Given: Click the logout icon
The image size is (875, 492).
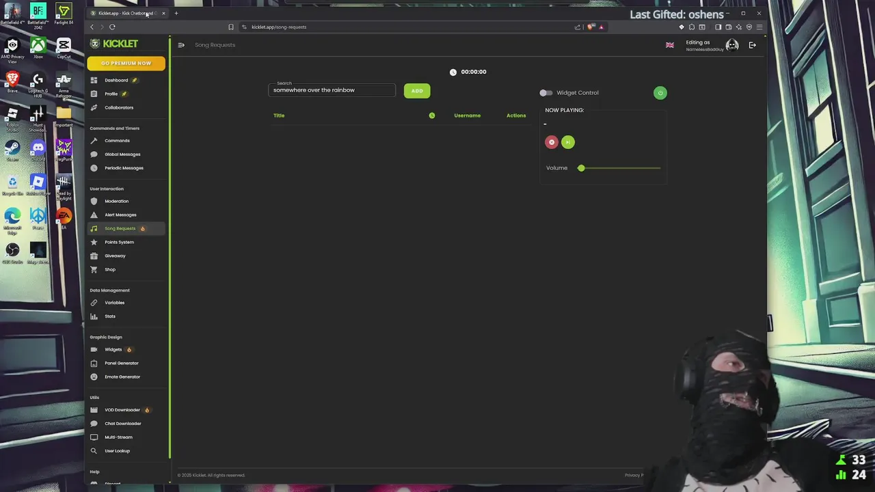Looking at the screenshot, I should [753, 45].
